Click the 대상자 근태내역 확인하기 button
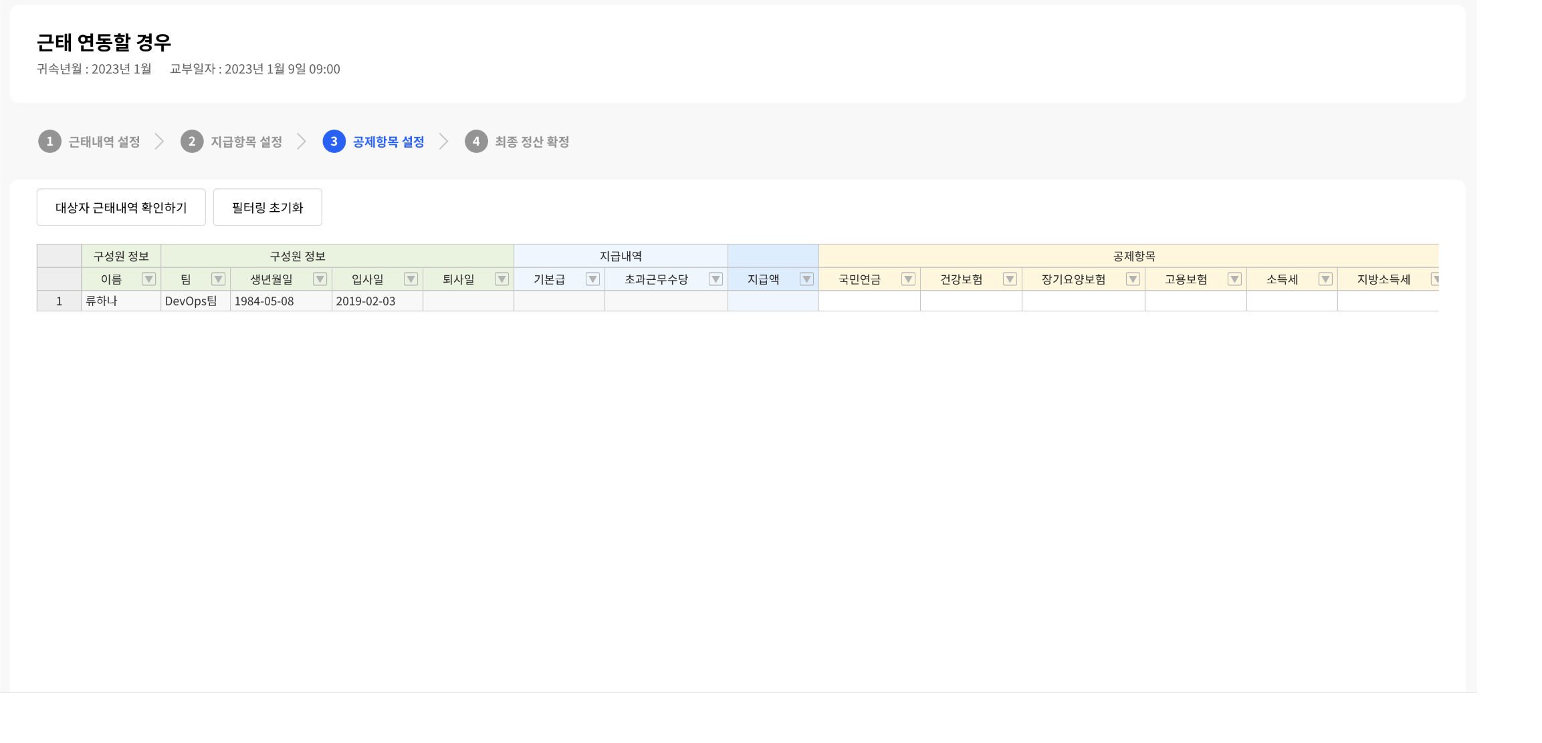Viewport: 1542px width, 743px height. (x=121, y=207)
